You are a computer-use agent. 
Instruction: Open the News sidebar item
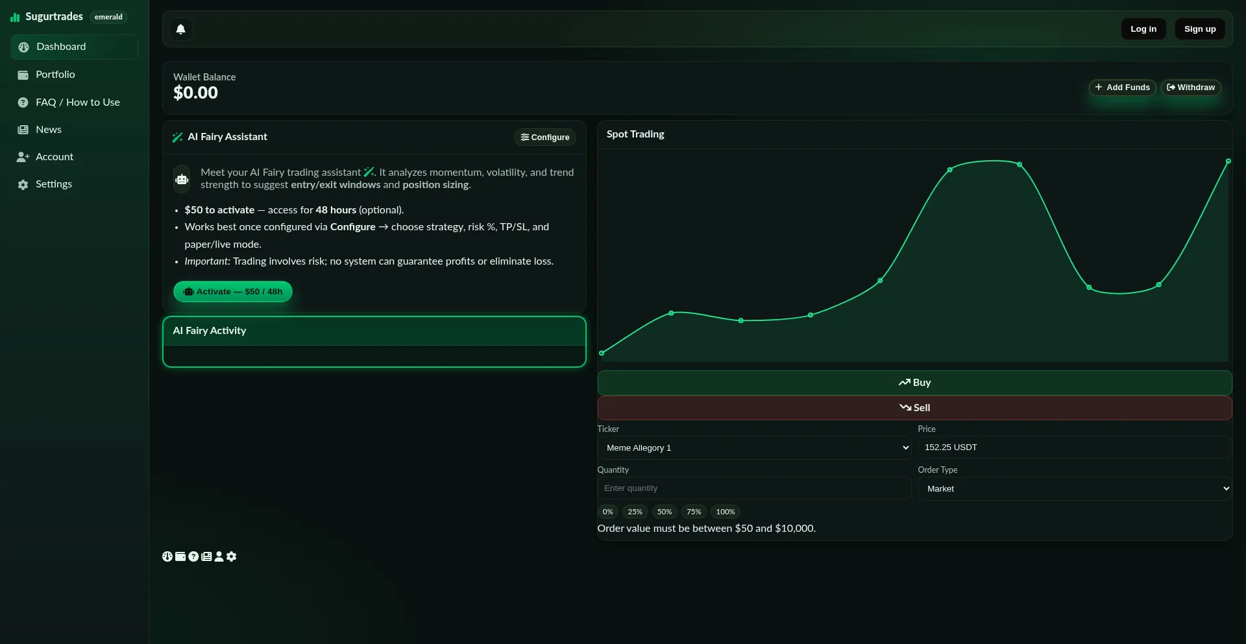[x=49, y=130]
